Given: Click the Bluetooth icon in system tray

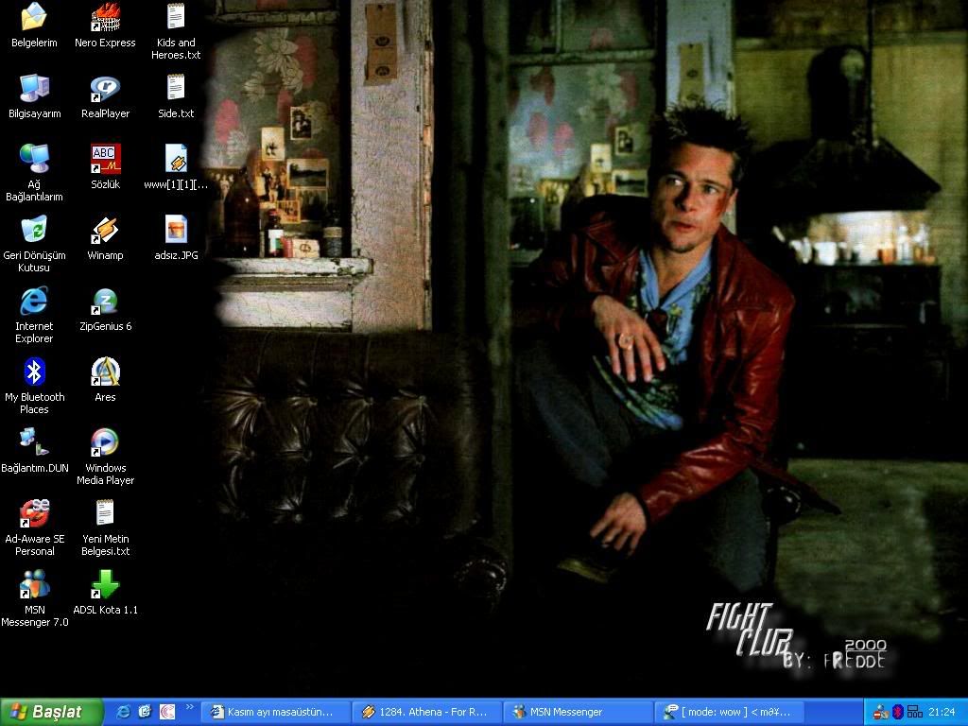Looking at the screenshot, I should click(x=897, y=712).
